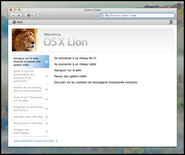Go forward with the right arrow button

pyautogui.click(x=19, y=15)
